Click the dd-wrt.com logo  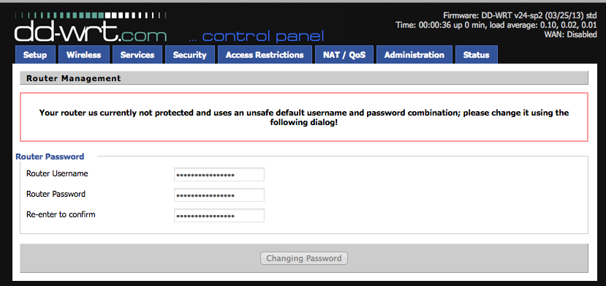coord(91,28)
